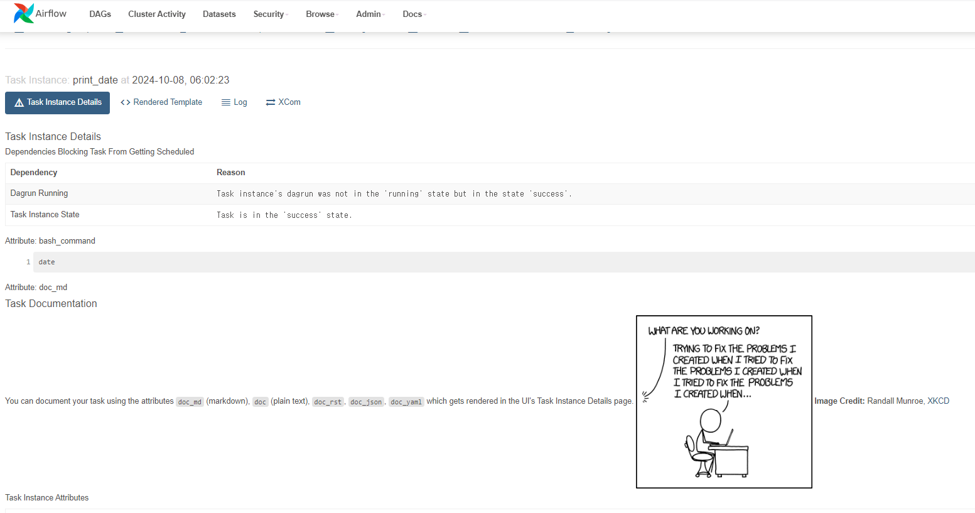975x513 pixels.
Task: Open Cluster Activity in the navbar
Action: (x=157, y=14)
